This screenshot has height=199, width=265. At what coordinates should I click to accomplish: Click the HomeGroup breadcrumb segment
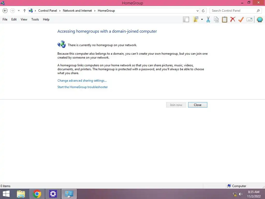point(106,11)
